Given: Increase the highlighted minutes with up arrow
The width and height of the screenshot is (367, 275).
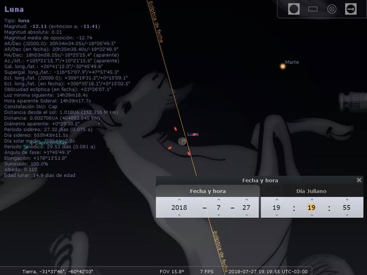Looking at the screenshot, I should click(312, 200).
